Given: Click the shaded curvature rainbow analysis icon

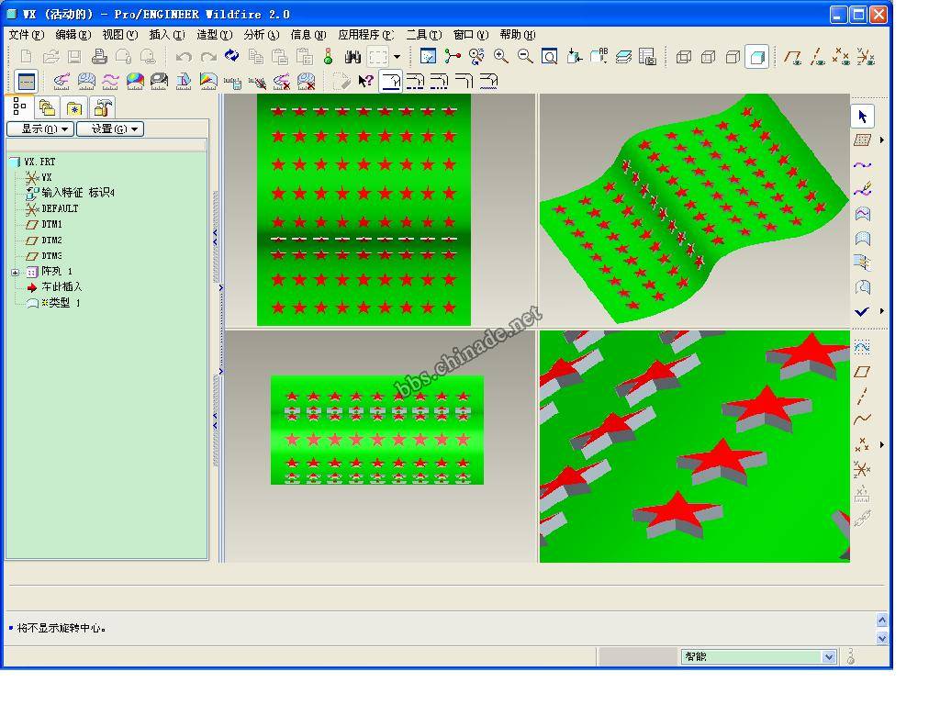Looking at the screenshot, I should [135, 81].
